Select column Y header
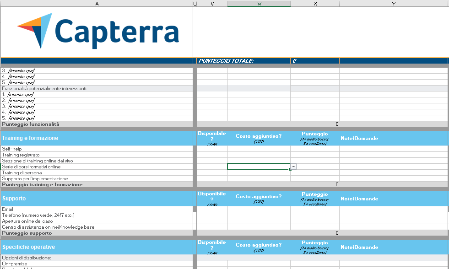The width and height of the screenshot is (449, 269). tap(394, 3)
